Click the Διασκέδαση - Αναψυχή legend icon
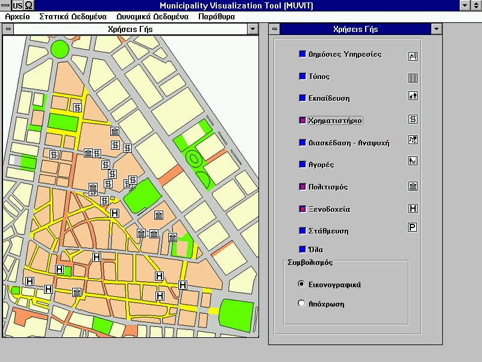The image size is (482, 362). click(x=413, y=140)
